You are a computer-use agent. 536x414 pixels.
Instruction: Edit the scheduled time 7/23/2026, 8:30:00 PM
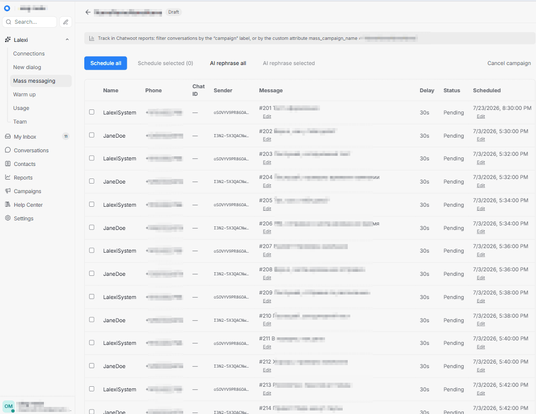[x=481, y=116]
